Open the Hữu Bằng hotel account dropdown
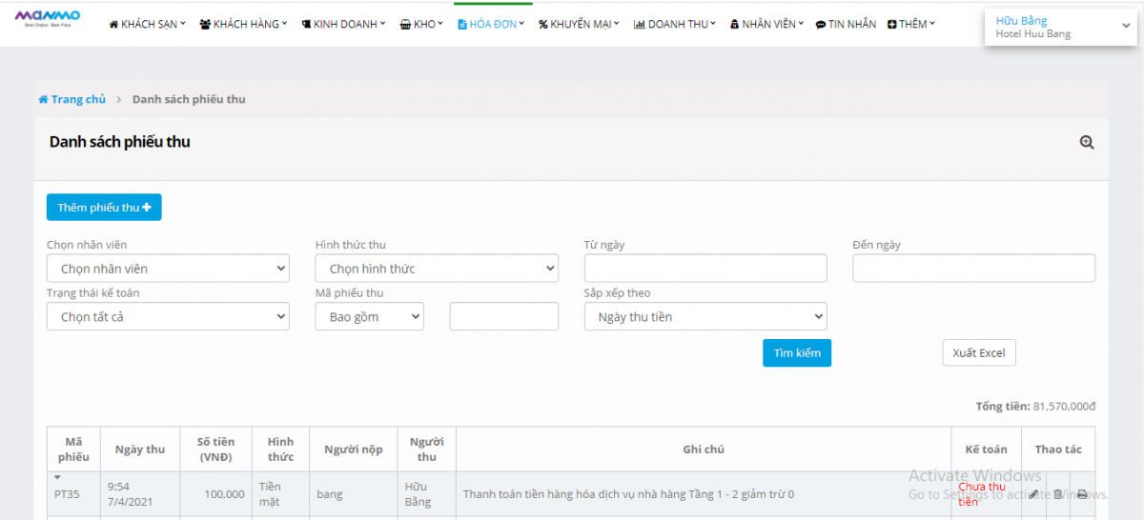Screen dimensions: 1144x520 [1061, 27]
